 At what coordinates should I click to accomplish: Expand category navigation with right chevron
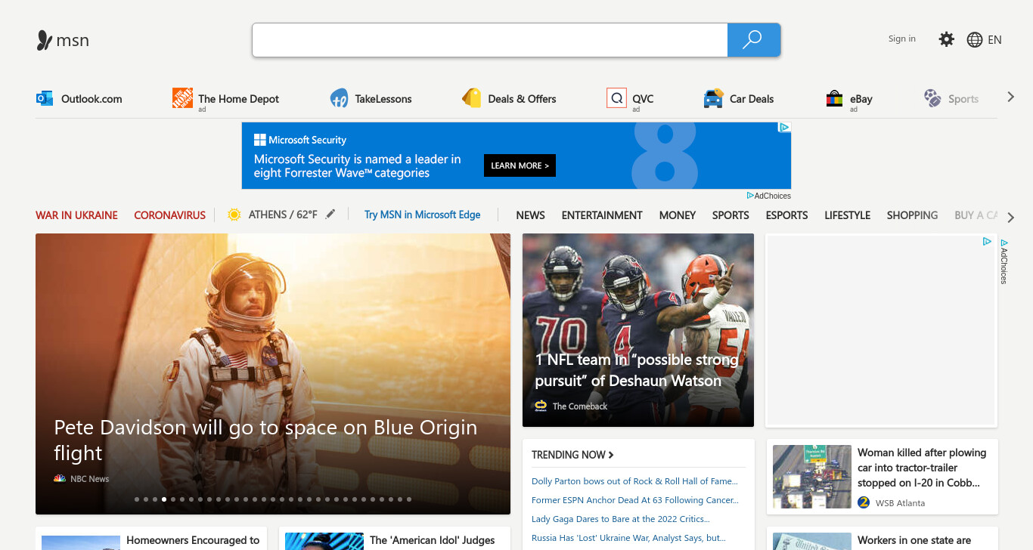[1011, 218]
